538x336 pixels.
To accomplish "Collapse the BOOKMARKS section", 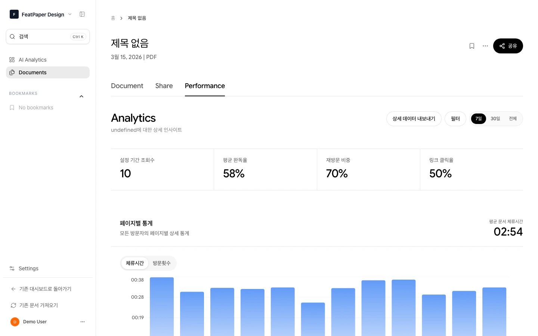I will click(x=81, y=96).
